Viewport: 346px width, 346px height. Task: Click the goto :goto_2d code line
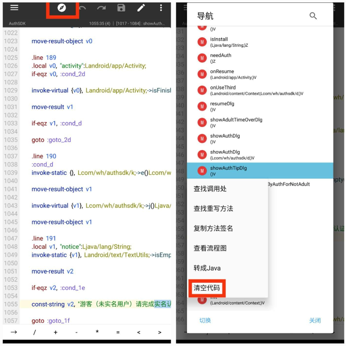point(51,140)
